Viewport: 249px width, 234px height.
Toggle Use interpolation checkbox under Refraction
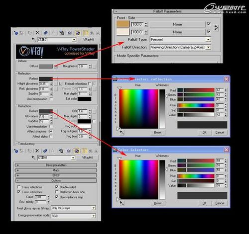pos(51,126)
